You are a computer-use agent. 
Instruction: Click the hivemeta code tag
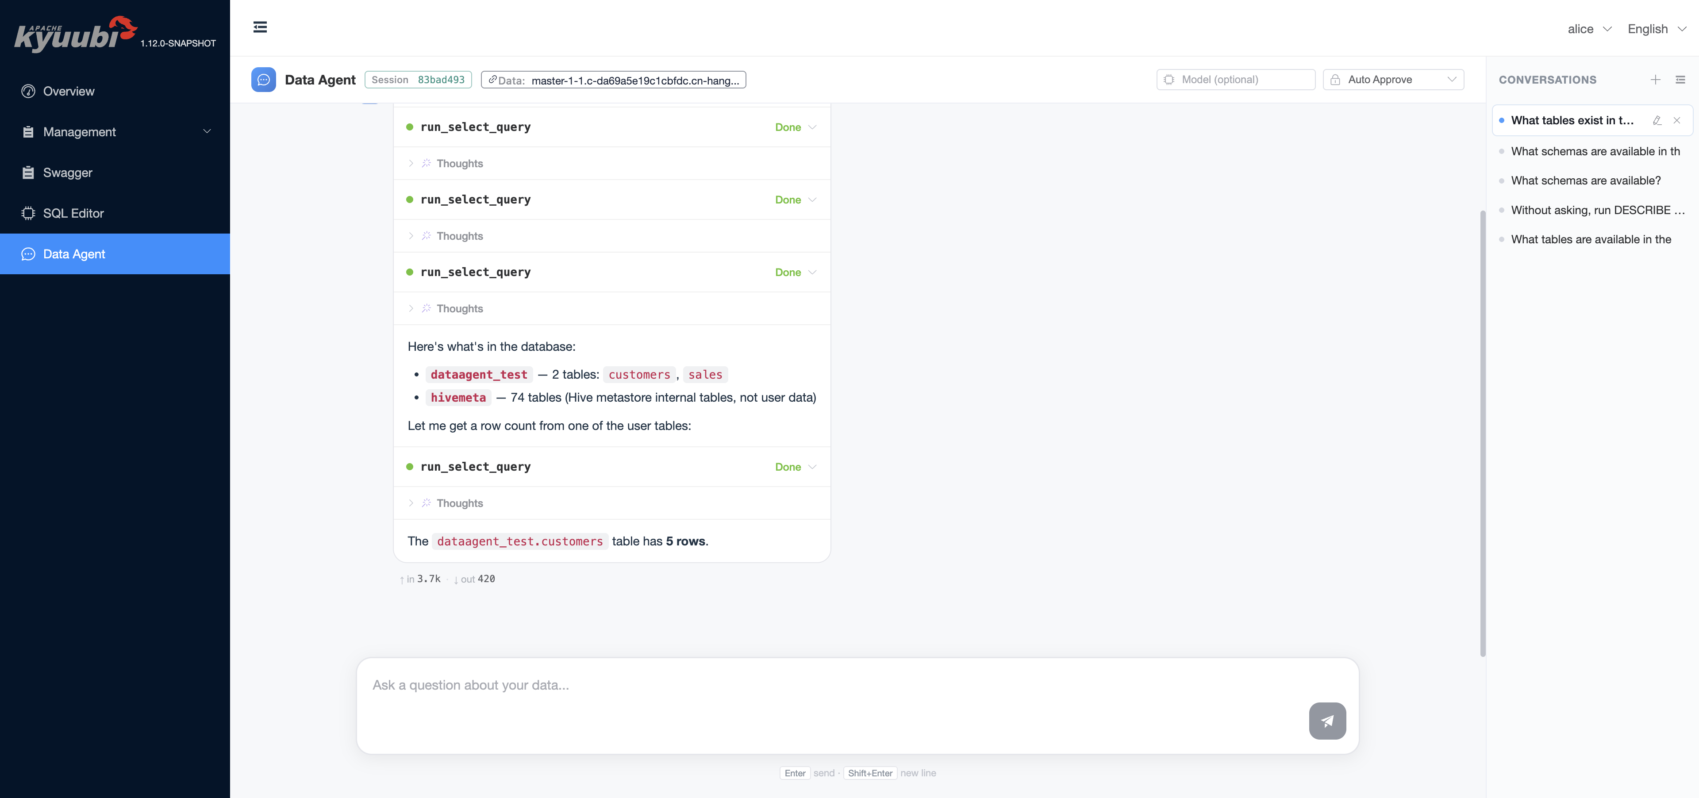[x=458, y=398]
